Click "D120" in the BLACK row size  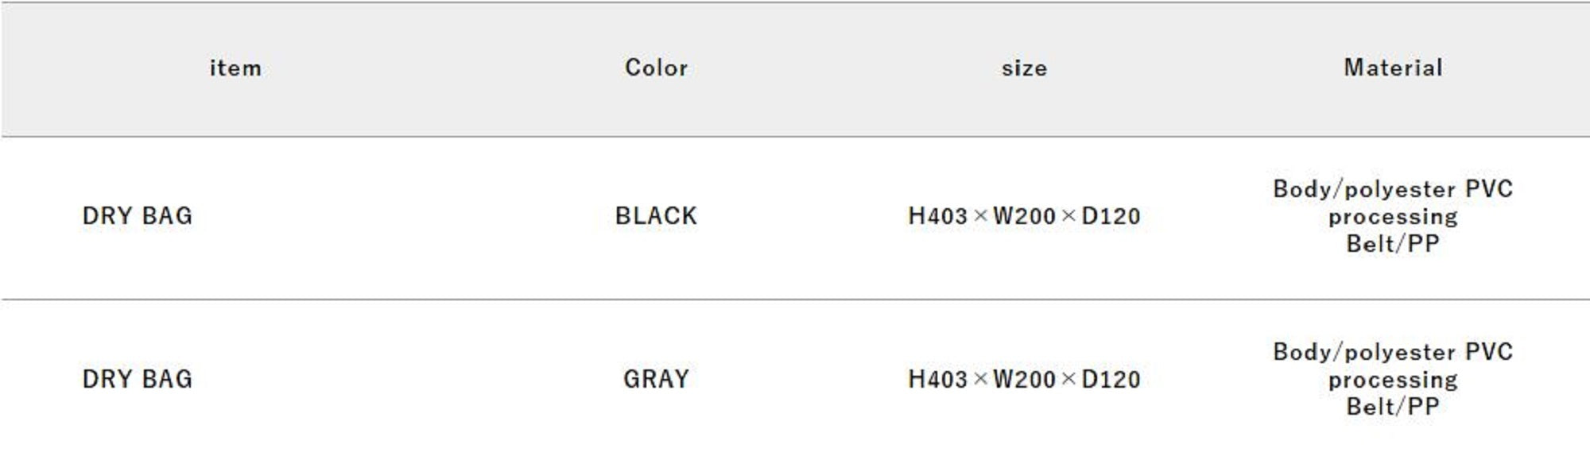(1111, 216)
